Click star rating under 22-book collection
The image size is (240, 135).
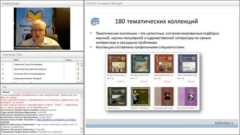(x=120, y=81)
